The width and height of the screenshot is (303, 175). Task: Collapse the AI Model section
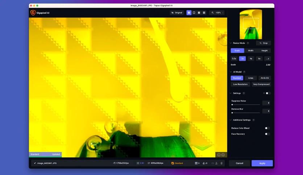(231, 72)
